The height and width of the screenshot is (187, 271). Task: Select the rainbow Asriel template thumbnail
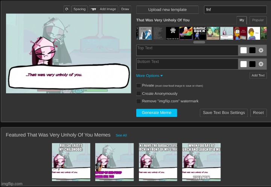click(186, 33)
